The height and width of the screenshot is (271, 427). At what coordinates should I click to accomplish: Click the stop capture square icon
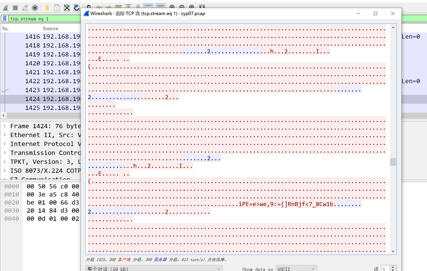[x=15, y=8]
